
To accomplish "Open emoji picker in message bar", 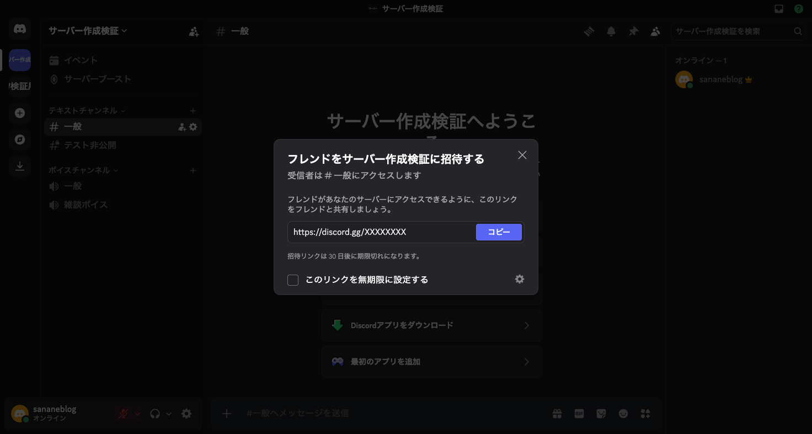I will [x=623, y=414].
